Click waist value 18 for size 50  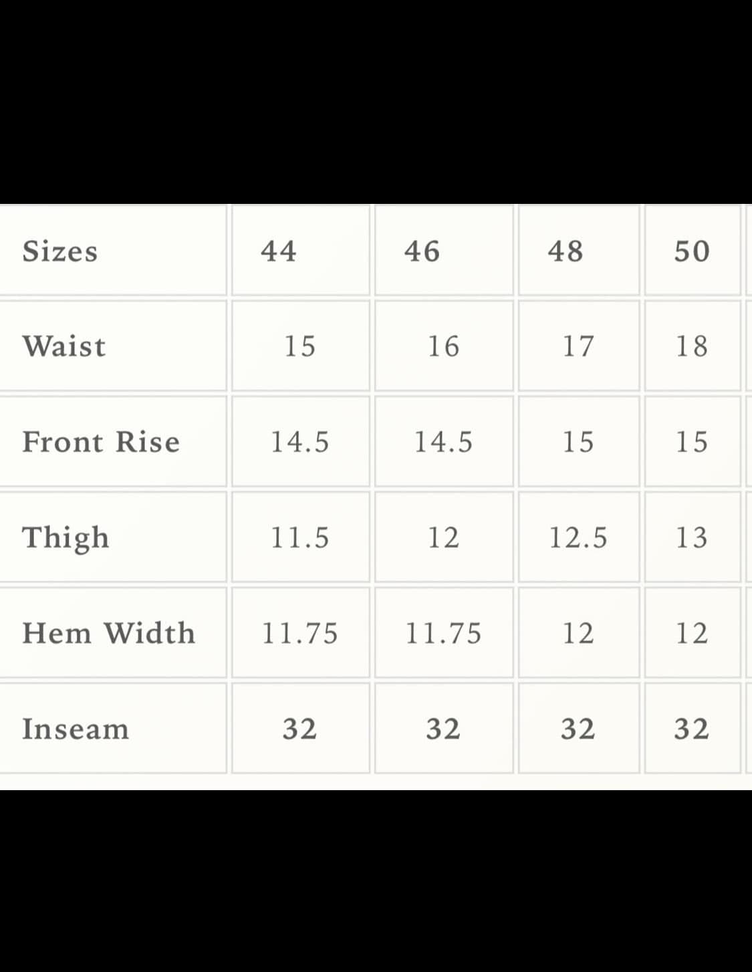pos(692,346)
